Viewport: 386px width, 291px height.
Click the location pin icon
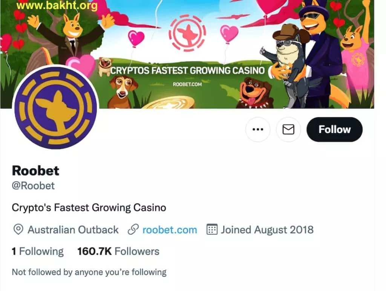[18, 230]
